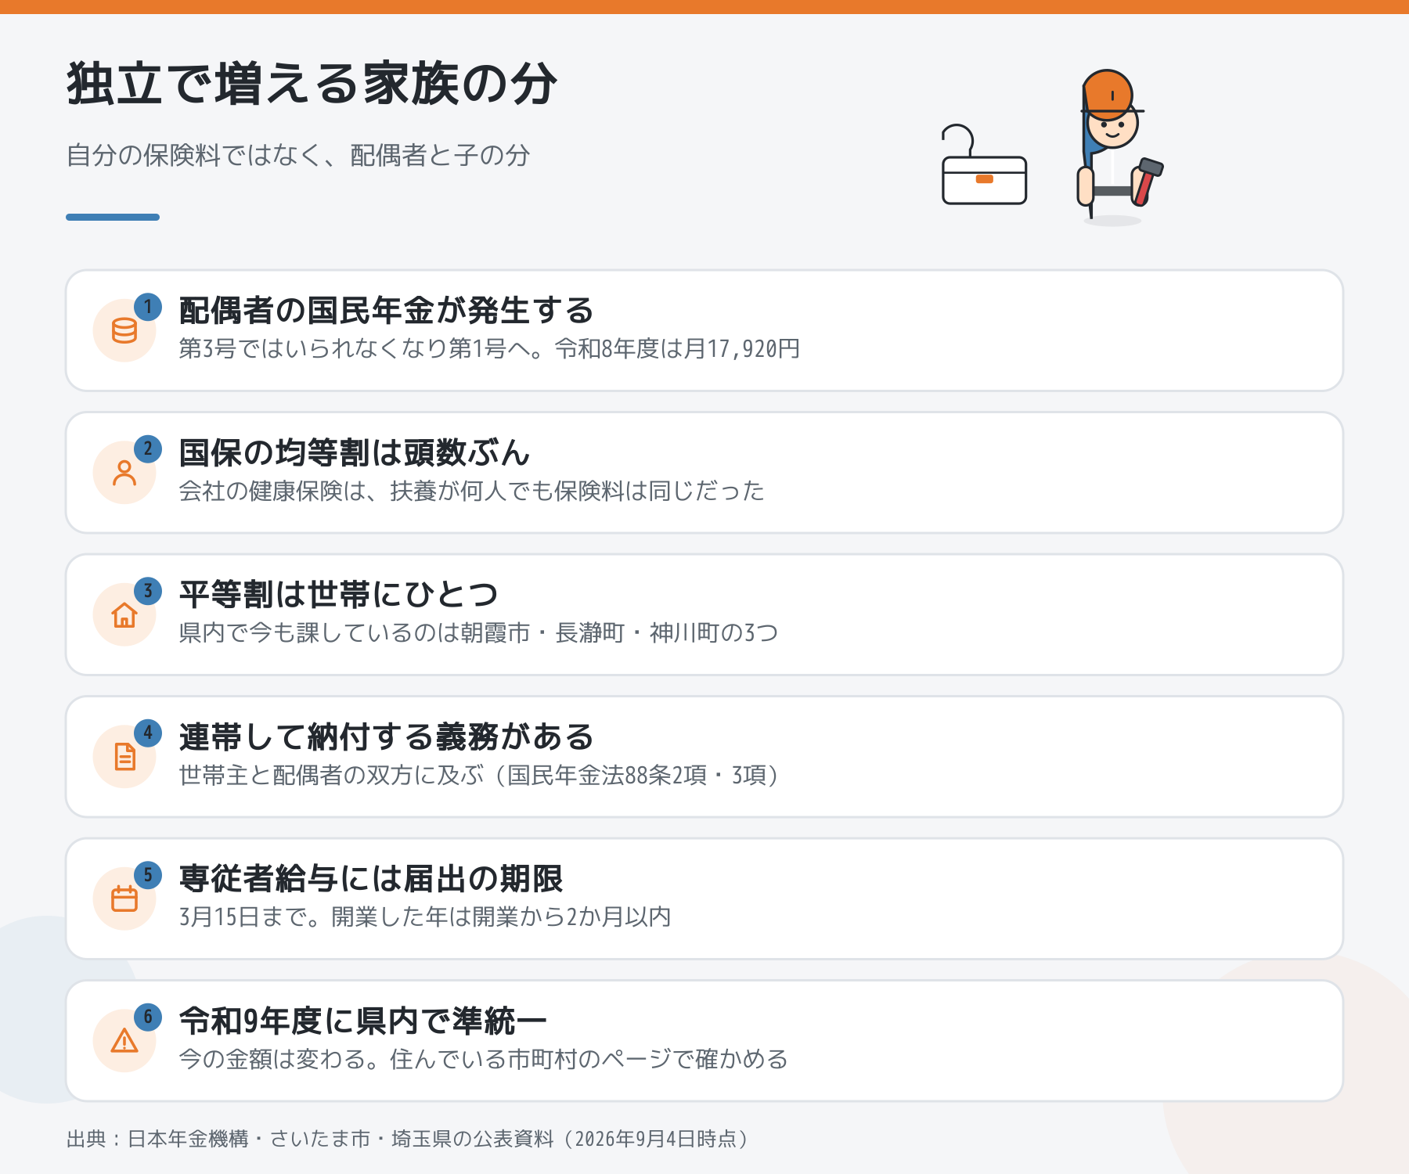1409x1174 pixels.
Task: Select the subtitle 自分の保険料ではなく、配偶者と子の分
Action: (298, 155)
